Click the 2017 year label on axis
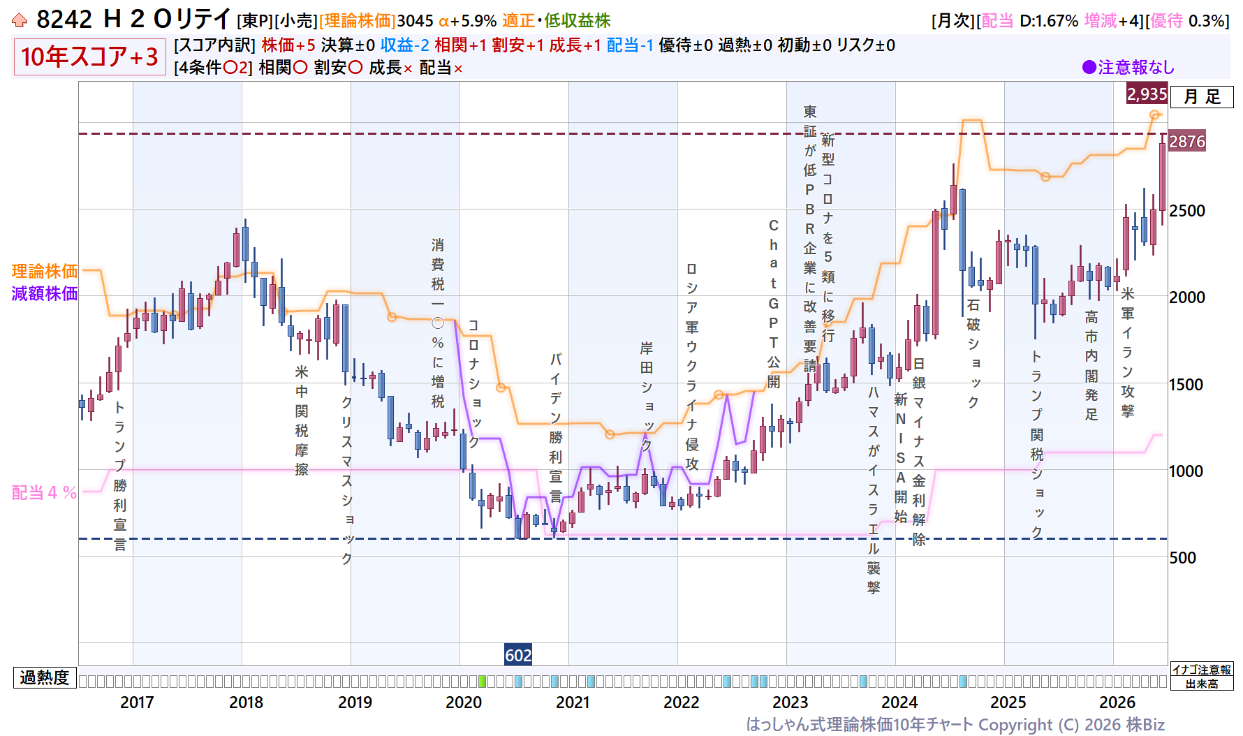 [137, 702]
